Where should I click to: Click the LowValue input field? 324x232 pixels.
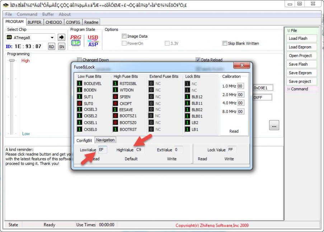(x=102, y=150)
